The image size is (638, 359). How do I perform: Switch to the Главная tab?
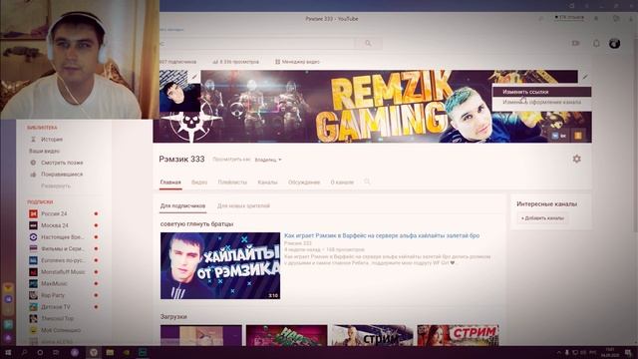[x=170, y=182]
